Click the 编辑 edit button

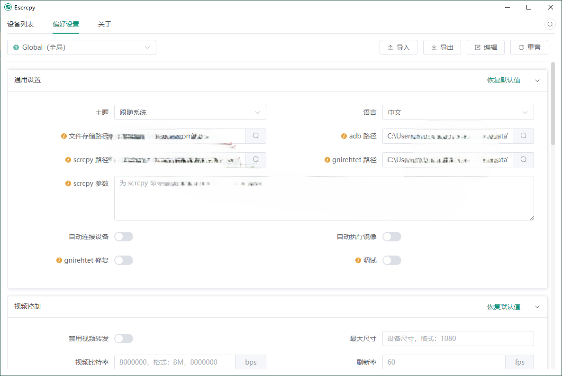pos(486,47)
